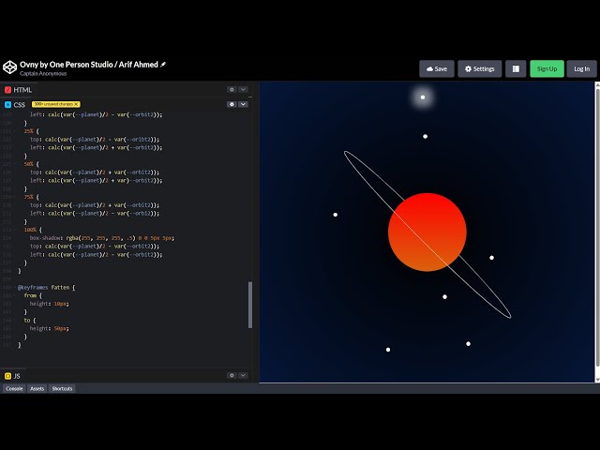Image resolution: width=600 pixels, height=450 pixels.
Task: Click the top line containing the misspelled '--oribt2'
Action: point(95,140)
